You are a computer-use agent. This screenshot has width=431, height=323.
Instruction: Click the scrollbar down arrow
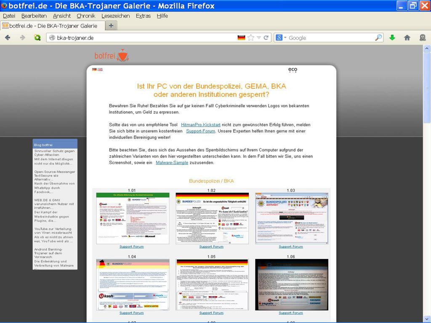[427, 319]
